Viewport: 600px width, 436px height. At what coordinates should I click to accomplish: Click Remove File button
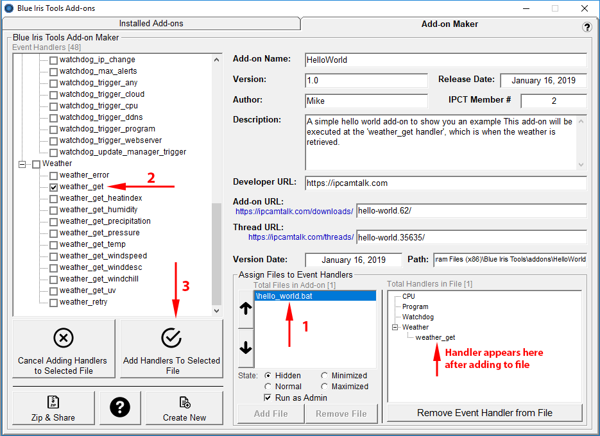(341, 414)
